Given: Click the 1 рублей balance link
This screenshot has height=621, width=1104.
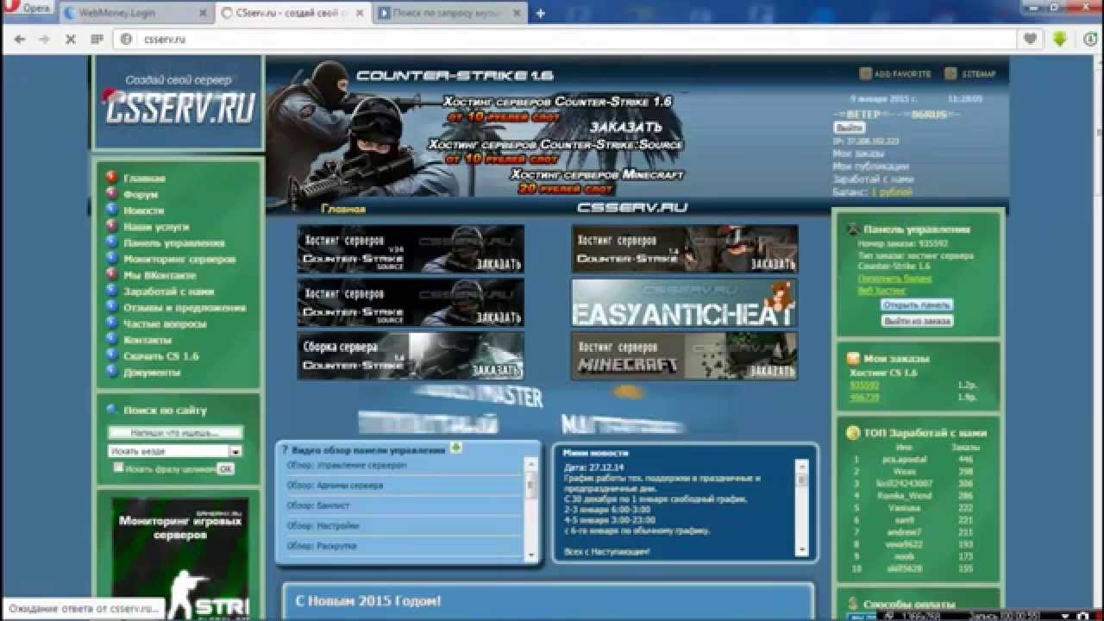Looking at the screenshot, I should click(891, 192).
